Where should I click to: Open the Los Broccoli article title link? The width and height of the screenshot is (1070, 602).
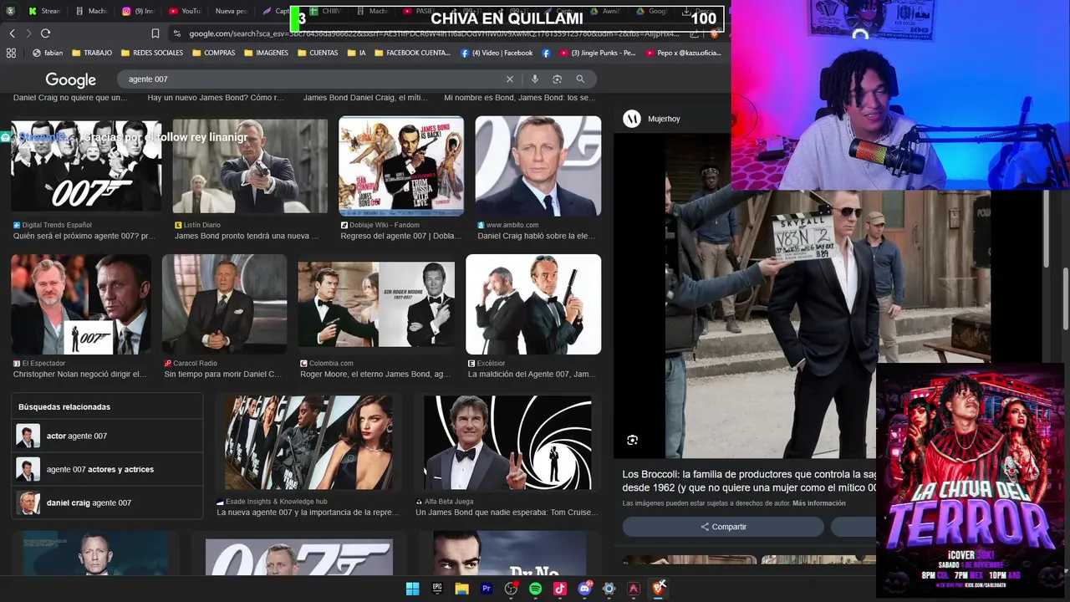point(749,481)
